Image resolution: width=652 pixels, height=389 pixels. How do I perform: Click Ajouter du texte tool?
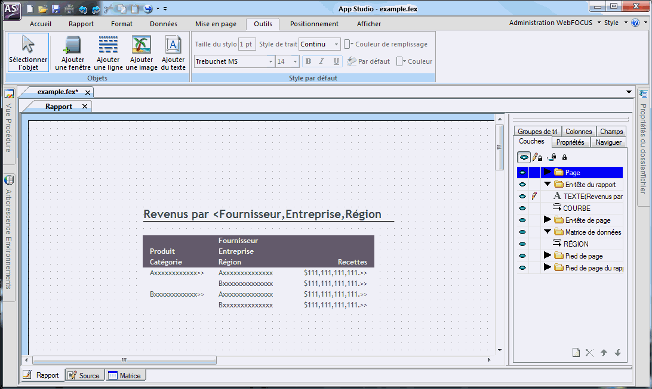pos(173,52)
